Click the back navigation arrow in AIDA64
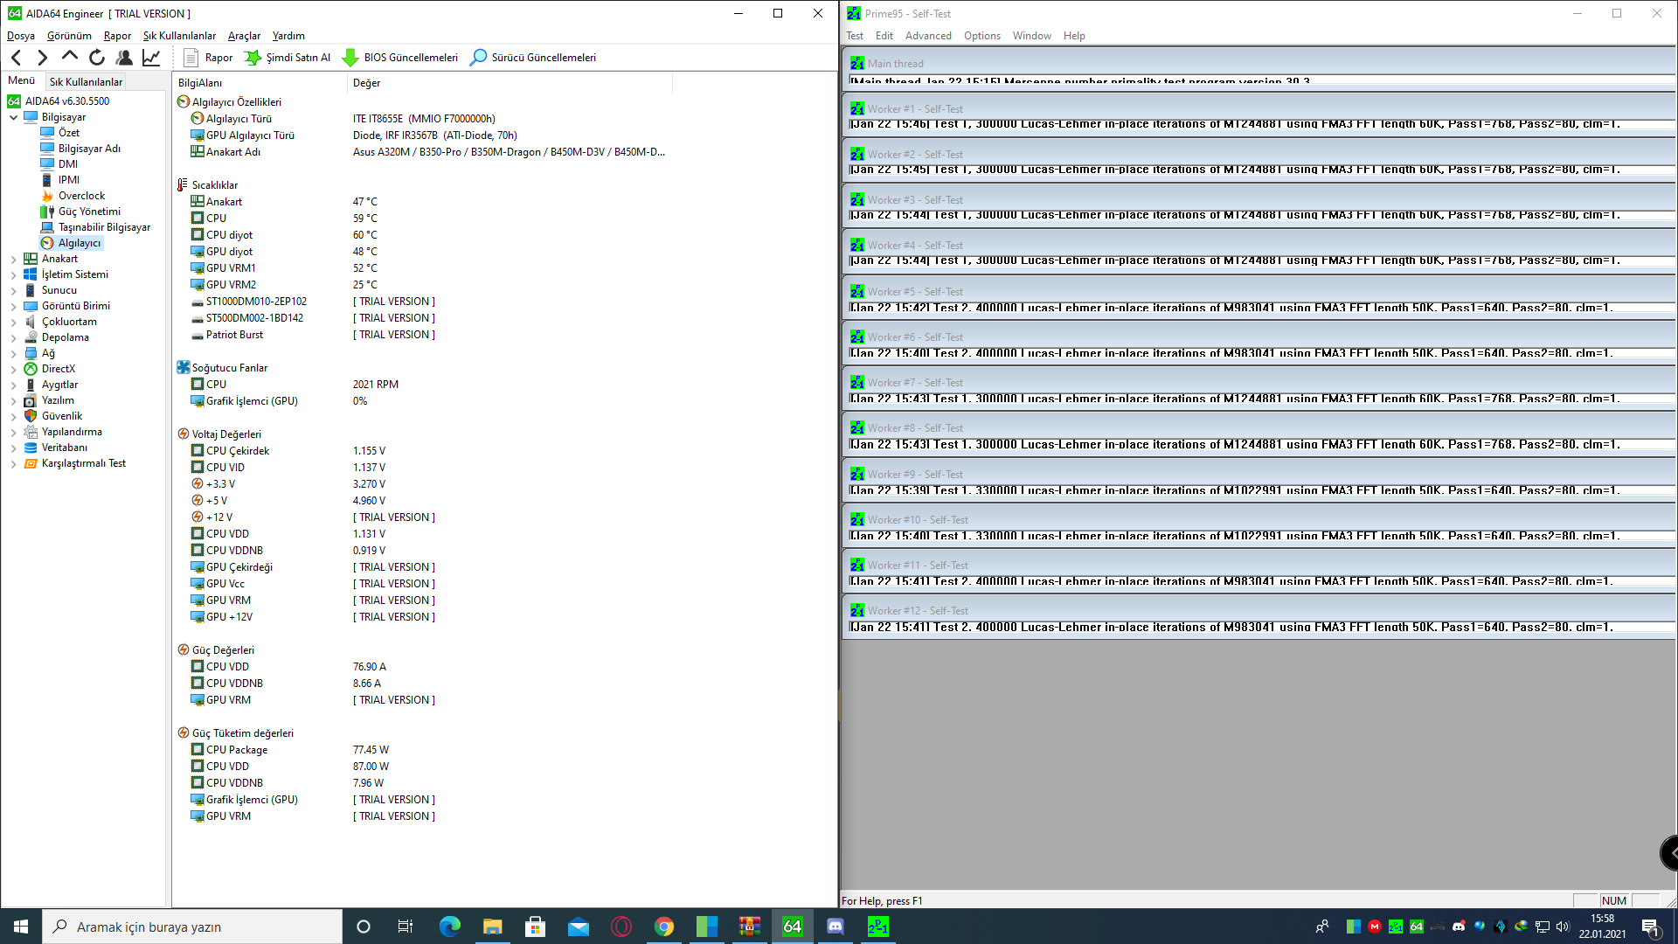Screen dimensions: 1678x944 pos(17,58)
